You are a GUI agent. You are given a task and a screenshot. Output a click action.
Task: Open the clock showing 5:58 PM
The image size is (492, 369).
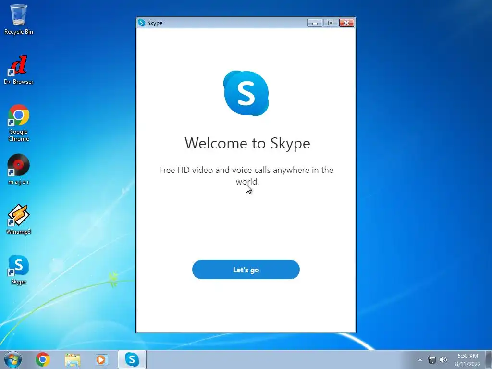click(x=467, y=359)
